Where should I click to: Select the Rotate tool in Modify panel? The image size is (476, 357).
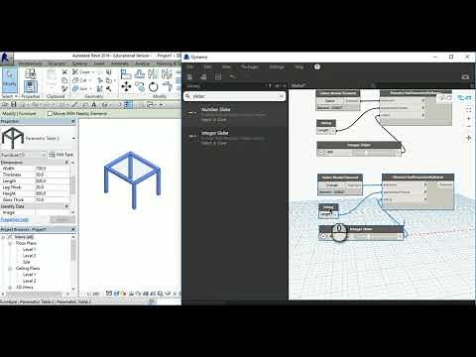153,87
